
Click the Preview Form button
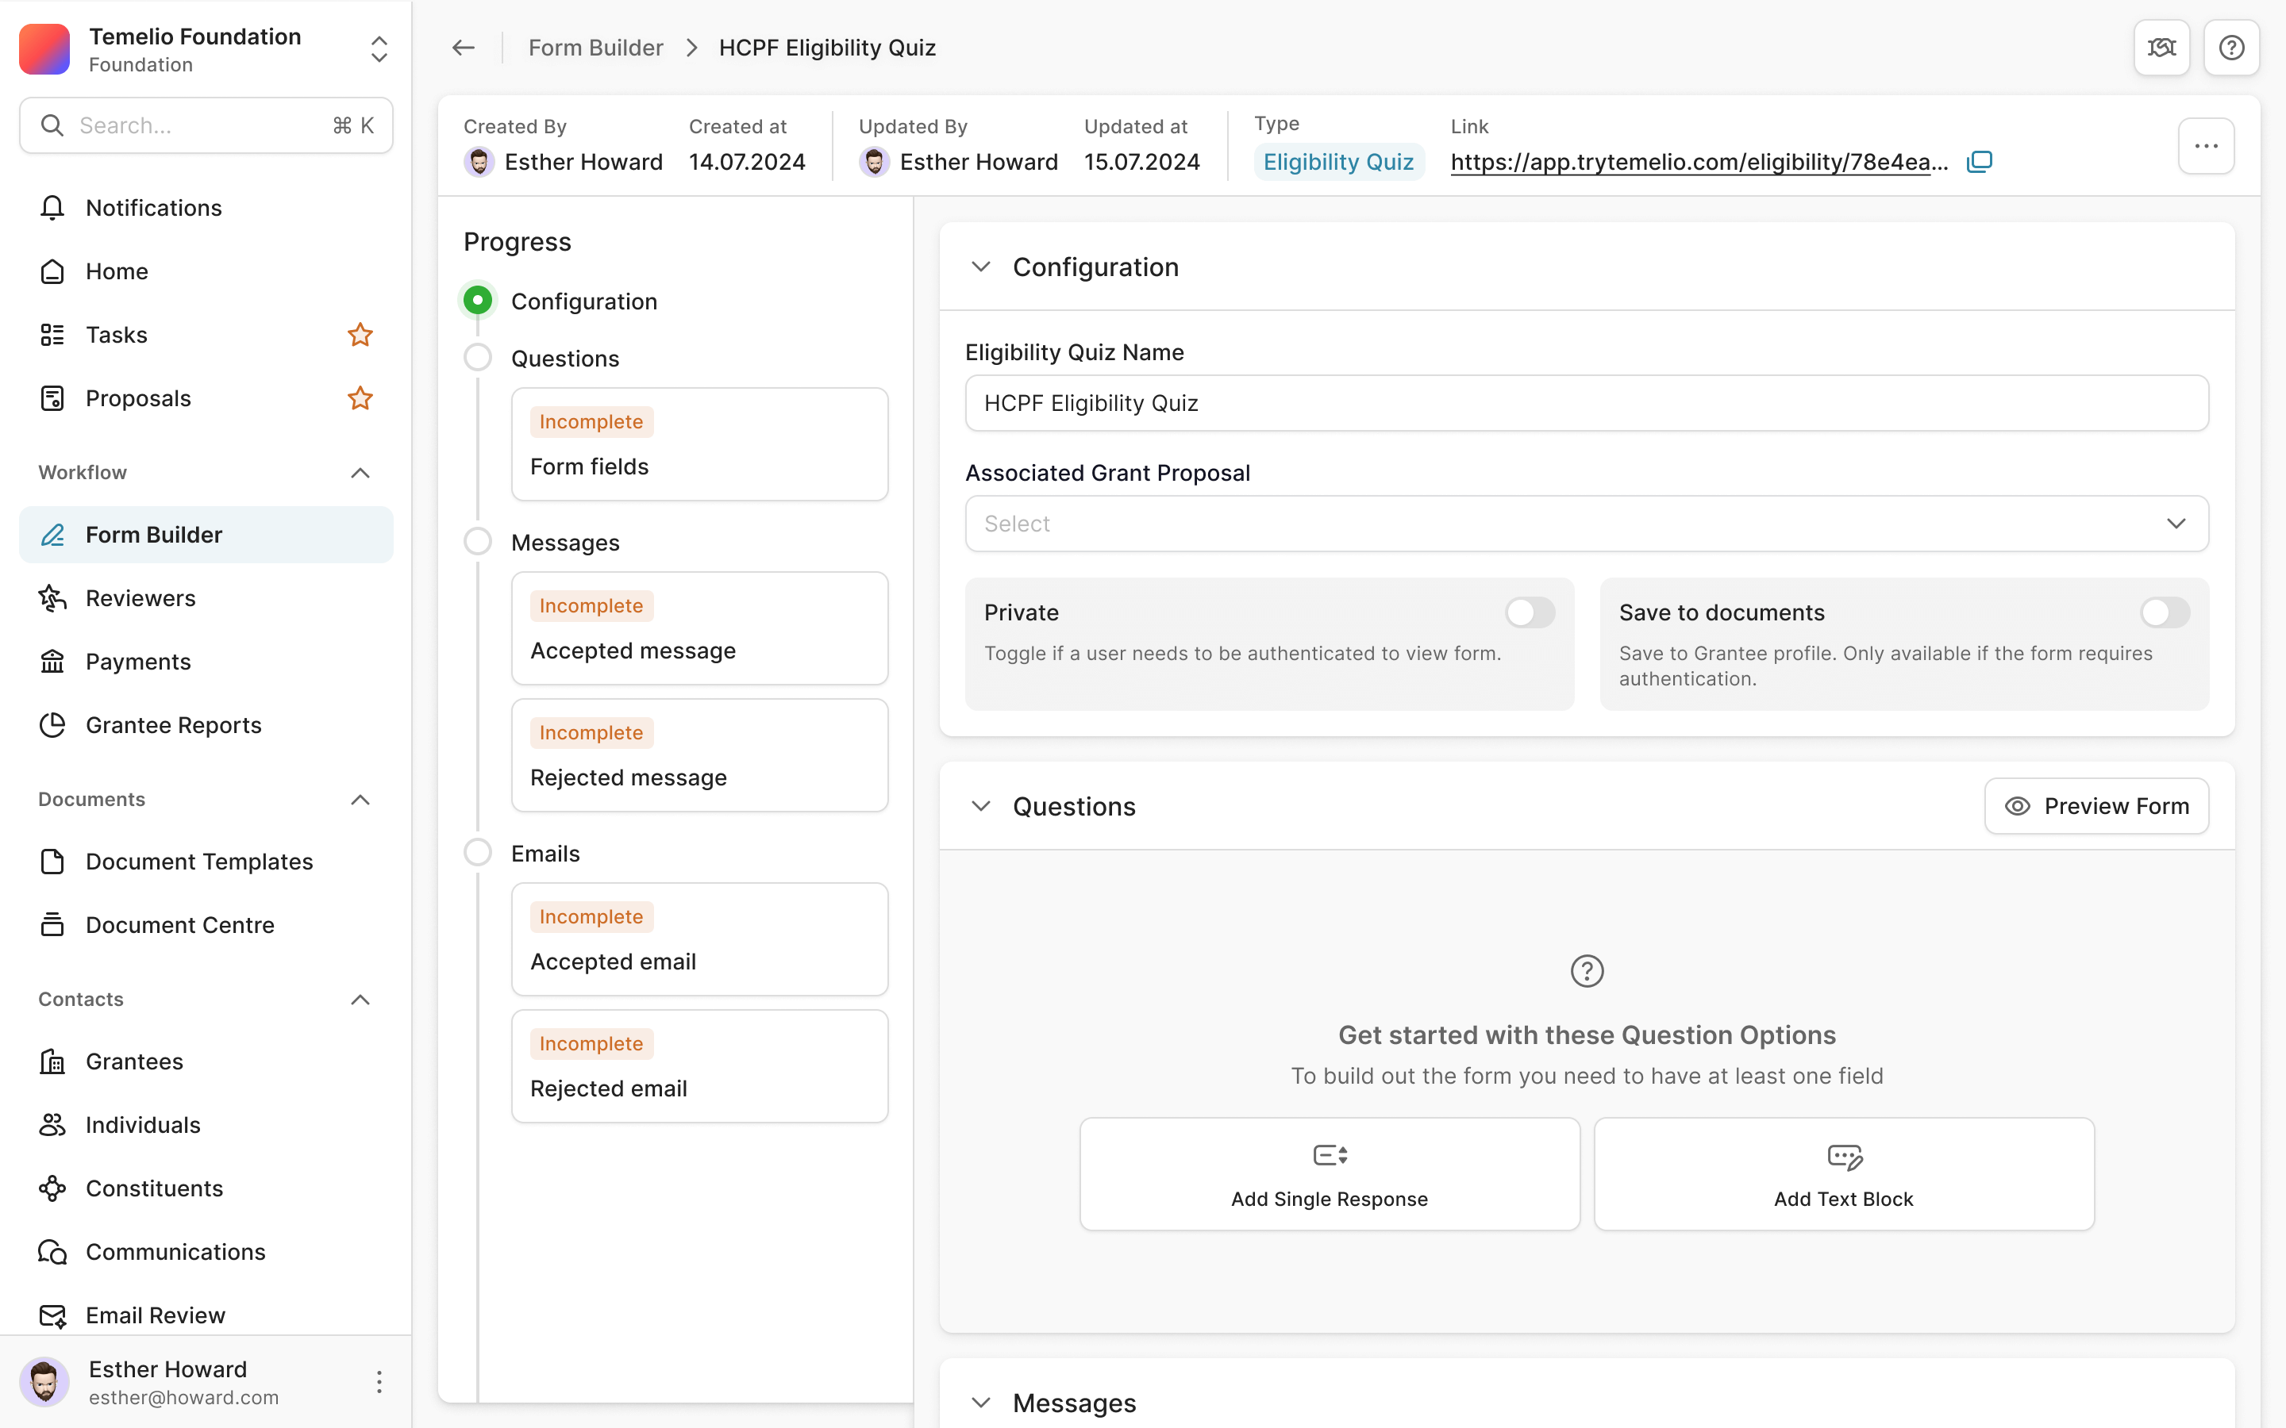2096,805
